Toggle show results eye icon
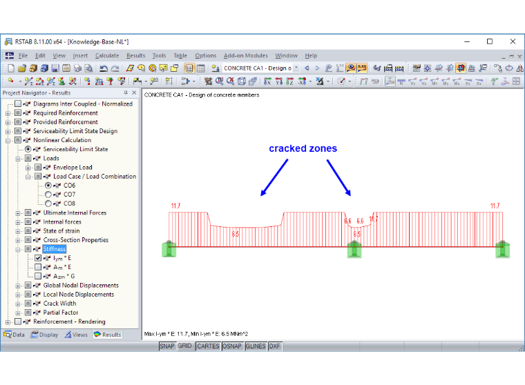The height and width of the screenshot is (385, 525). click(x=351, y=68)
